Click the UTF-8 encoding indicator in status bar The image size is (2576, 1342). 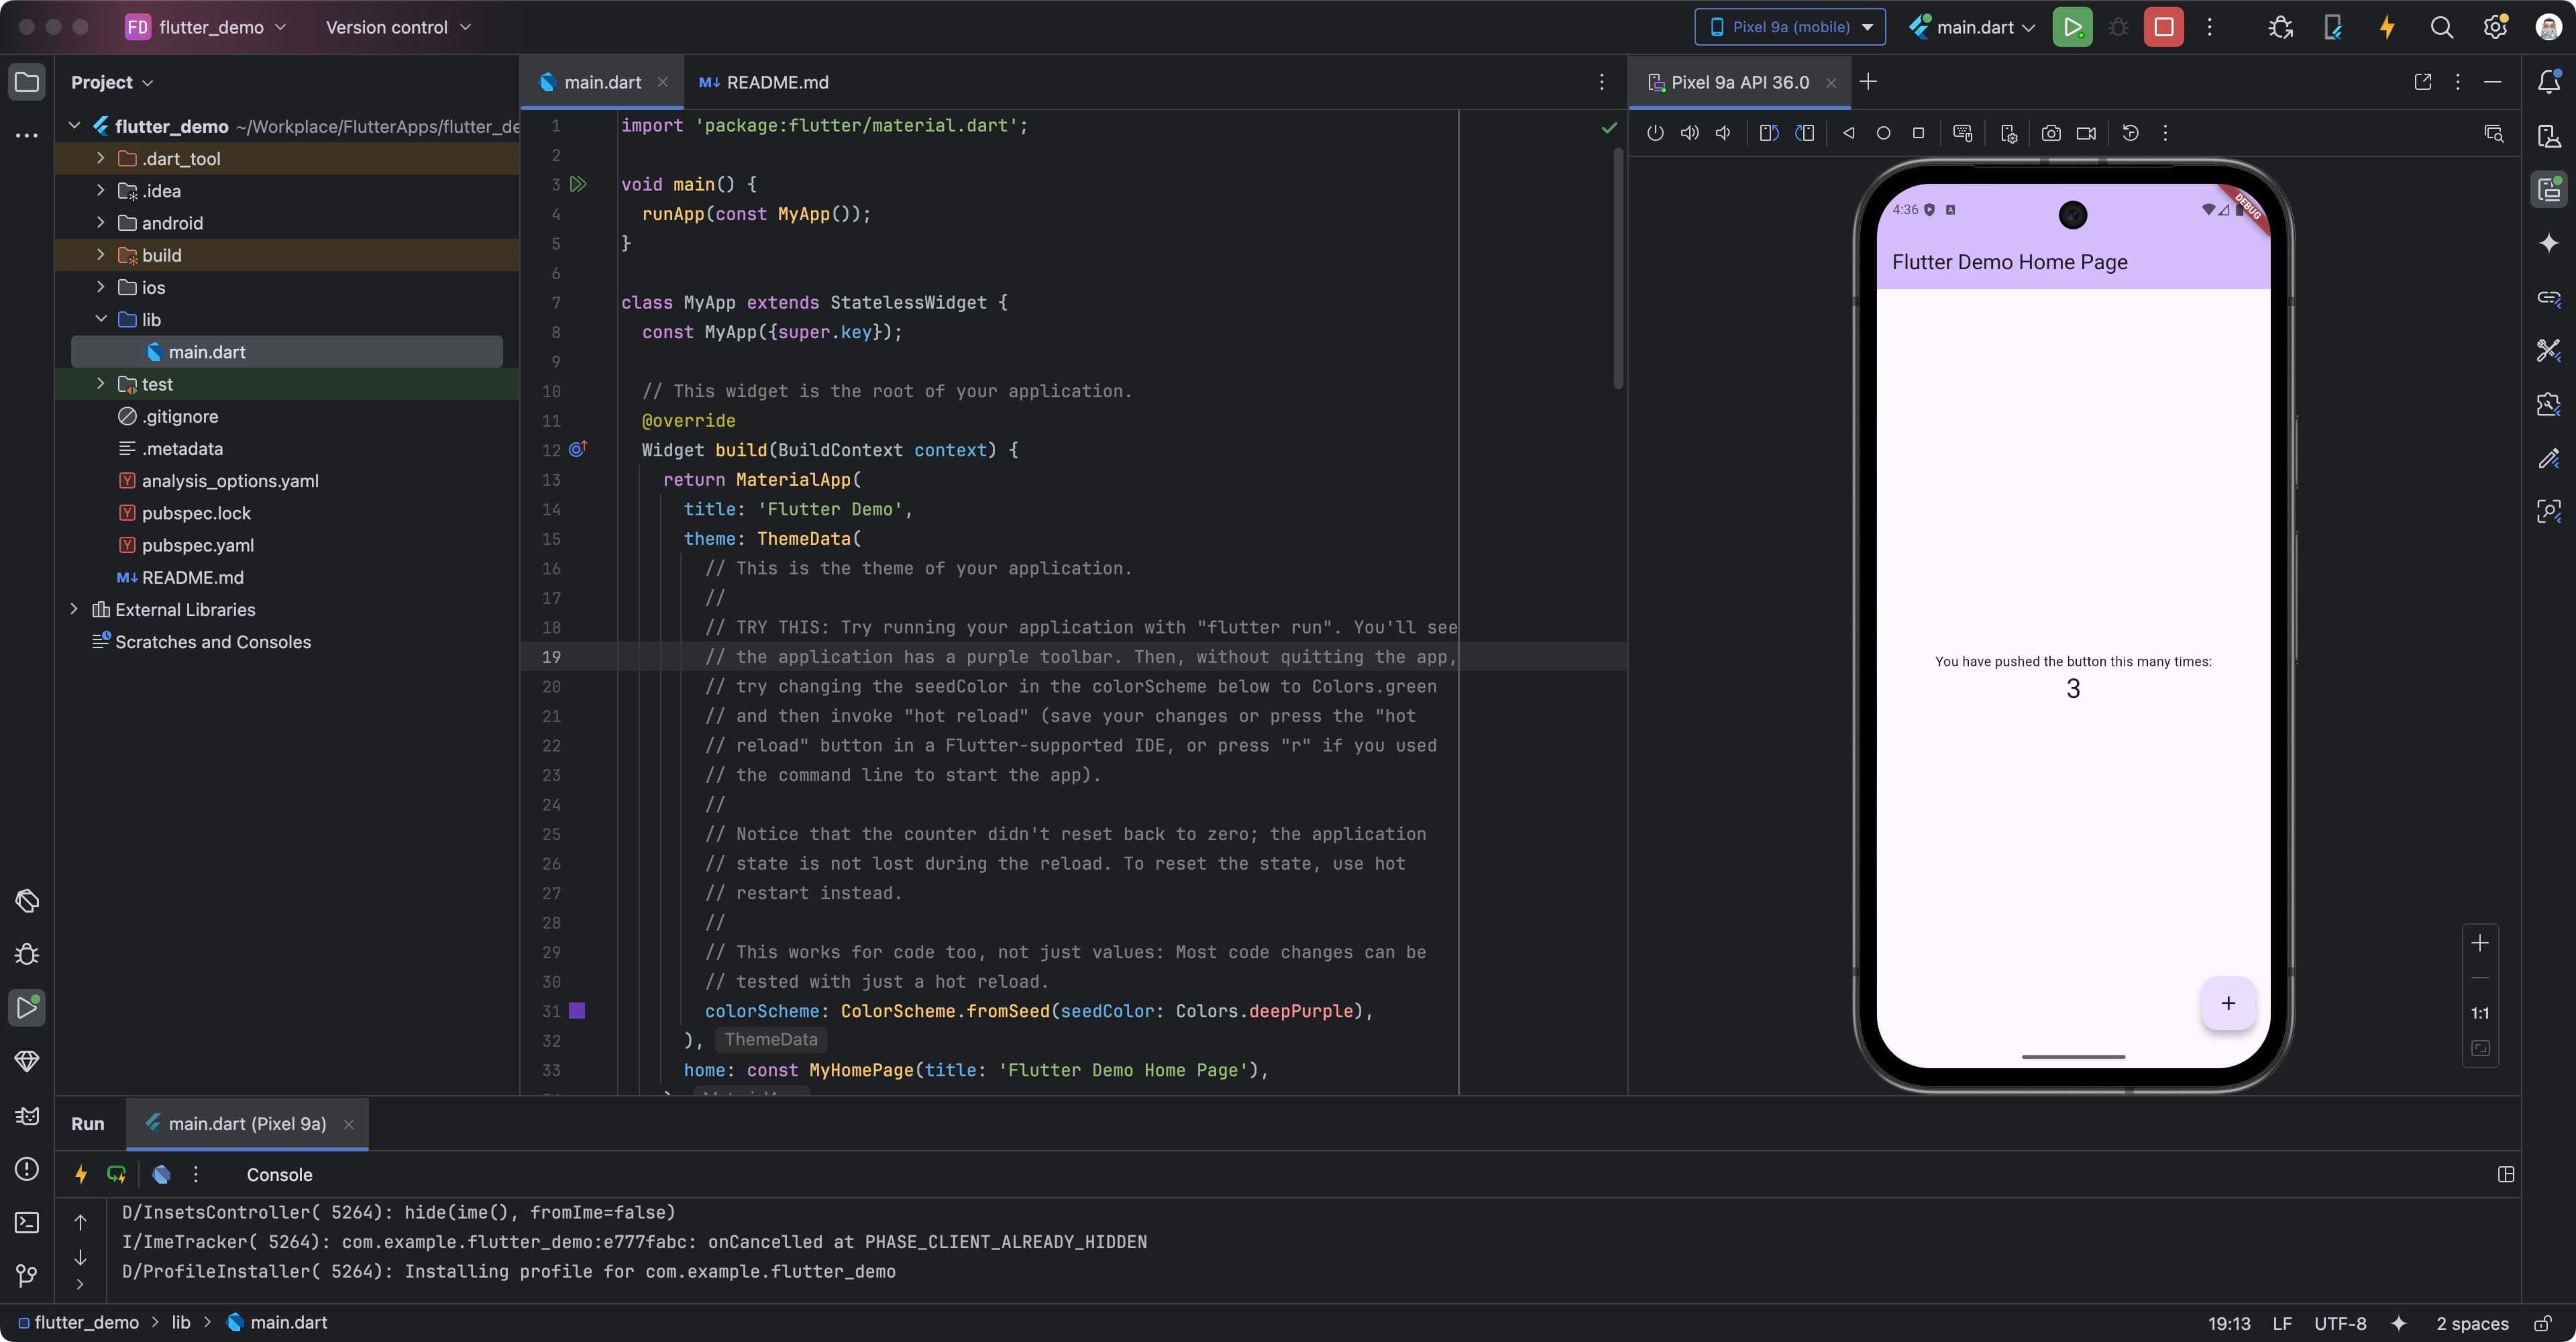[2339, 1322]
